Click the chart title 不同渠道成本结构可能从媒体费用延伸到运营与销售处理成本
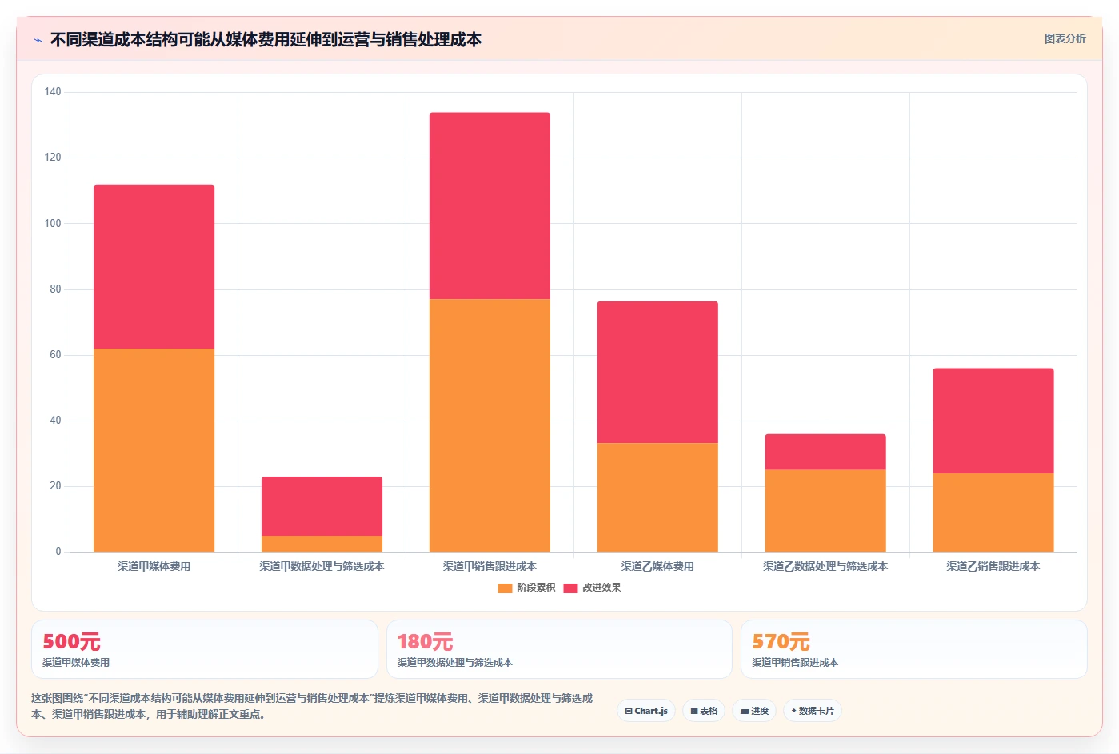Screen dimensions: 1119x754 click(x=266, y=39)
